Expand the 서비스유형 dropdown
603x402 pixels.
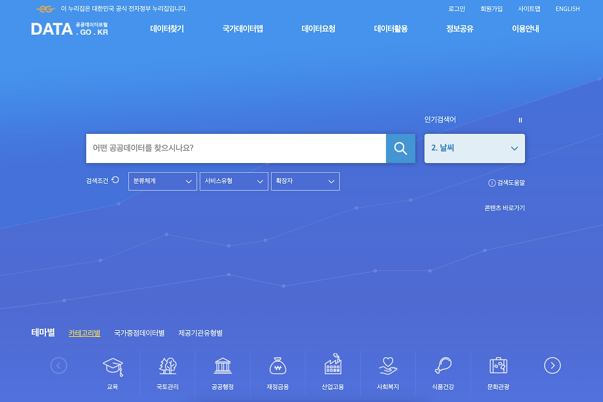(234, 181)
